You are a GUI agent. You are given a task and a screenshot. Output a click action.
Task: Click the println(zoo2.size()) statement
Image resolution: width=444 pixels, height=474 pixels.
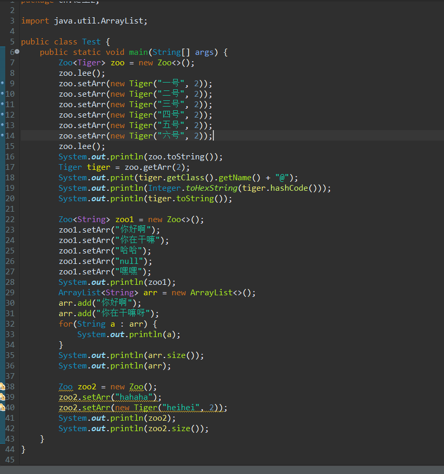pyautogui.click(x=133, y=429)
